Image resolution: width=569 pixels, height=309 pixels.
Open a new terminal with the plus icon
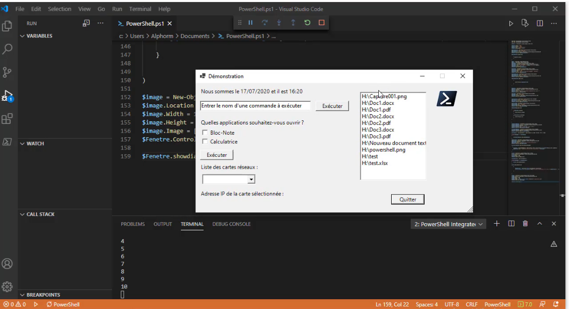click(x=497, y=224)
